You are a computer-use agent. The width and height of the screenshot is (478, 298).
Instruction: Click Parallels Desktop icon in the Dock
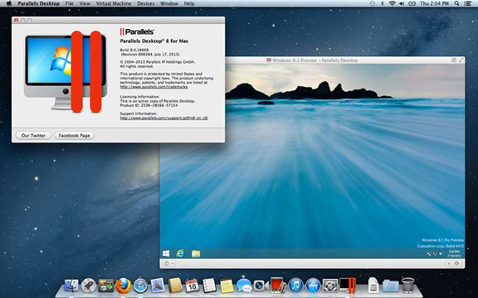click(348, 286)
